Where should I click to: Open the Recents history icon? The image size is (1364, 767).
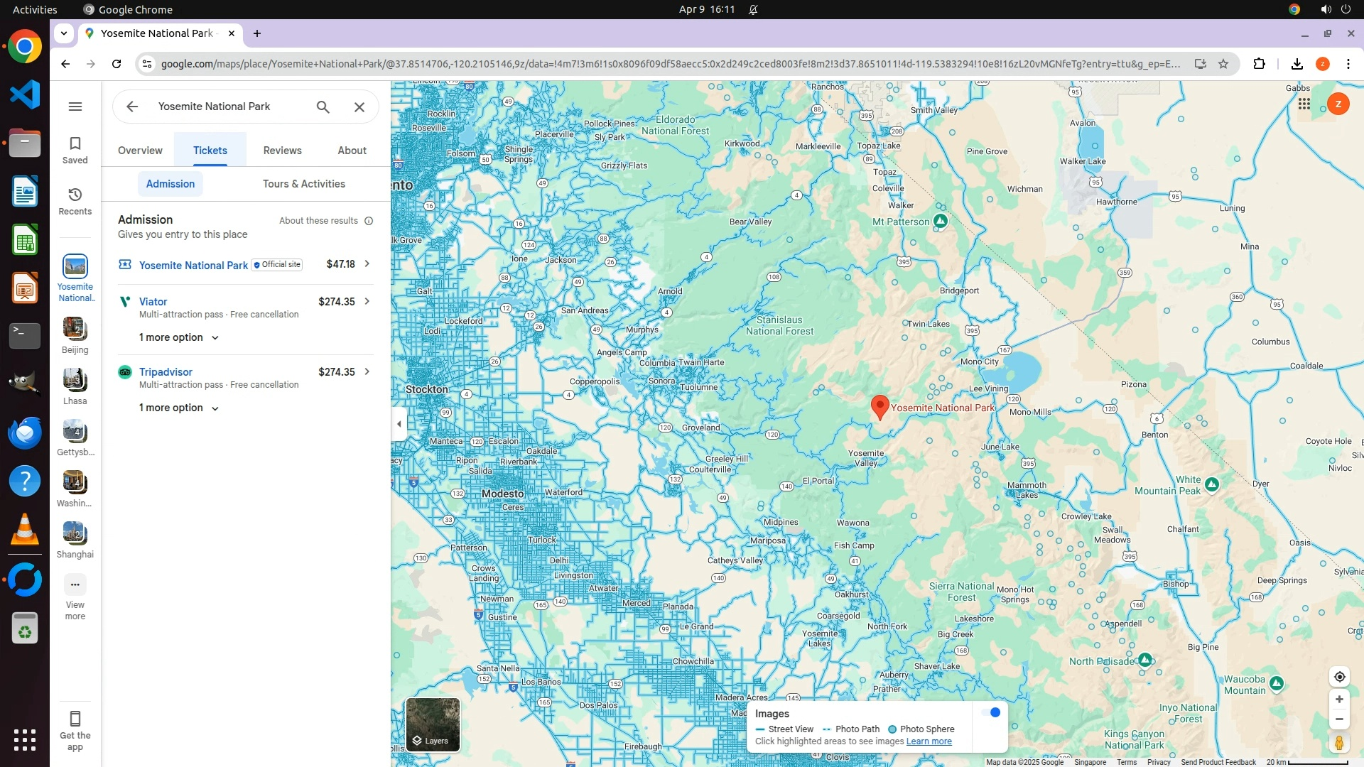tap(75, 200)
